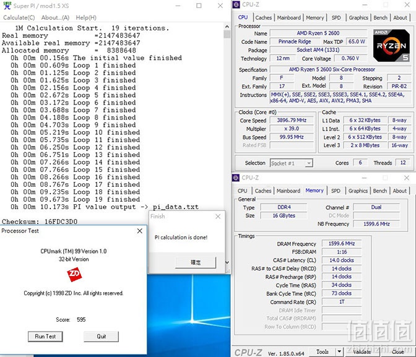The height and width of the screenshot is (357, 416).
Task: Open Memory tab in upper CPU-Z window
Action: coord(315,18)
